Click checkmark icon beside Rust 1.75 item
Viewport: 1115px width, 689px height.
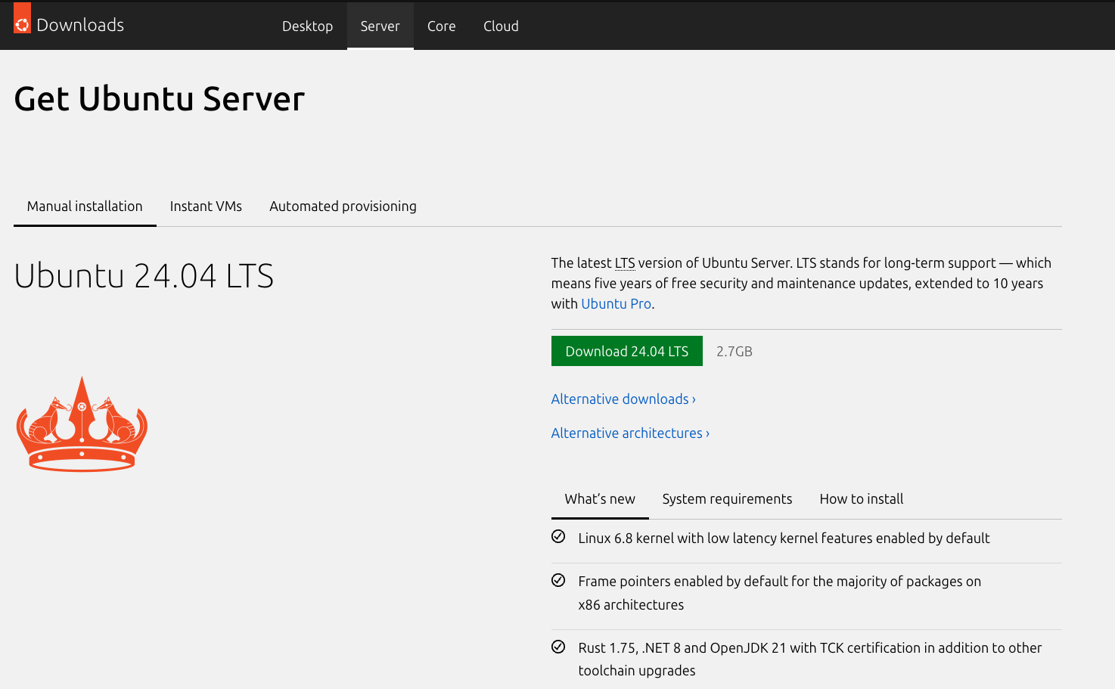coord(558,647)
